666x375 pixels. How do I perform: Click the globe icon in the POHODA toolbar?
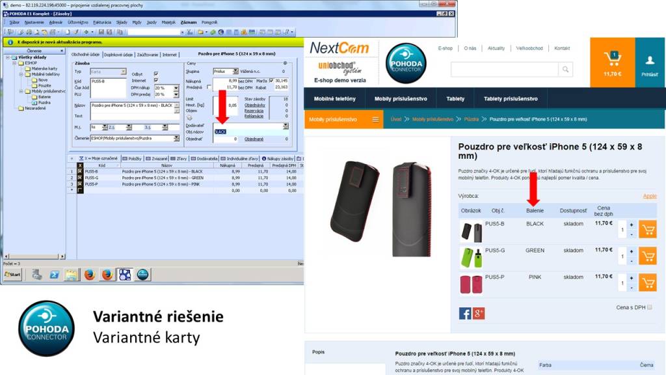221,32
